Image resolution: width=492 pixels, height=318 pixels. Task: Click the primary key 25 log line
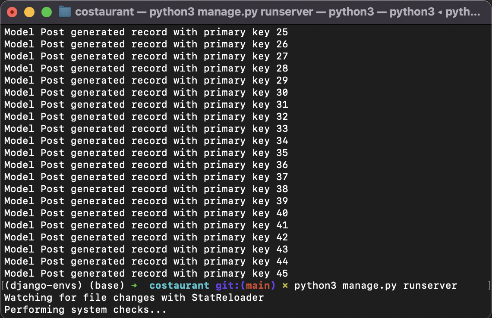(145, 32)
